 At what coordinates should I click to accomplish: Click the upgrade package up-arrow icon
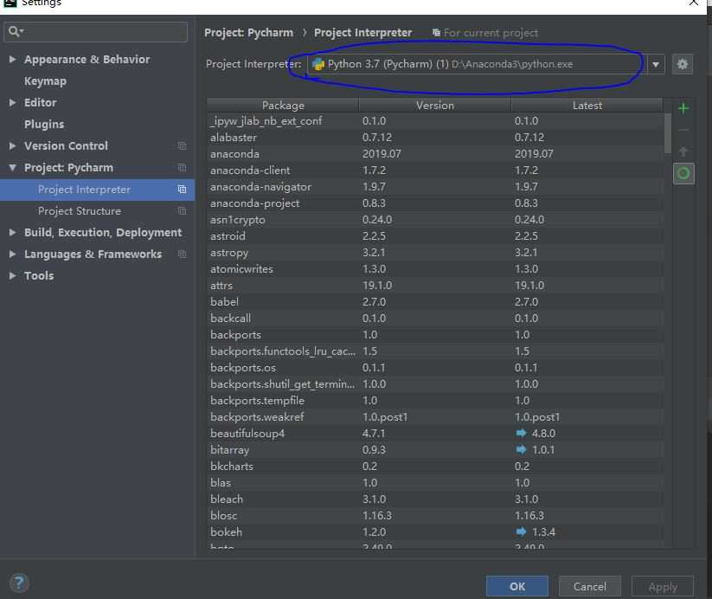click(x=683, y=151)
